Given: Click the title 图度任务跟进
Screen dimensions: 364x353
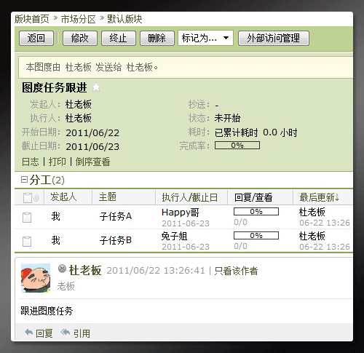Looking at the screenshot, I should tap(55, 87).
